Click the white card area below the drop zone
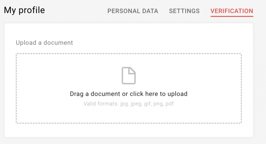Image resolution: width=266 pixels, height=144 pixels. (129, 130)
